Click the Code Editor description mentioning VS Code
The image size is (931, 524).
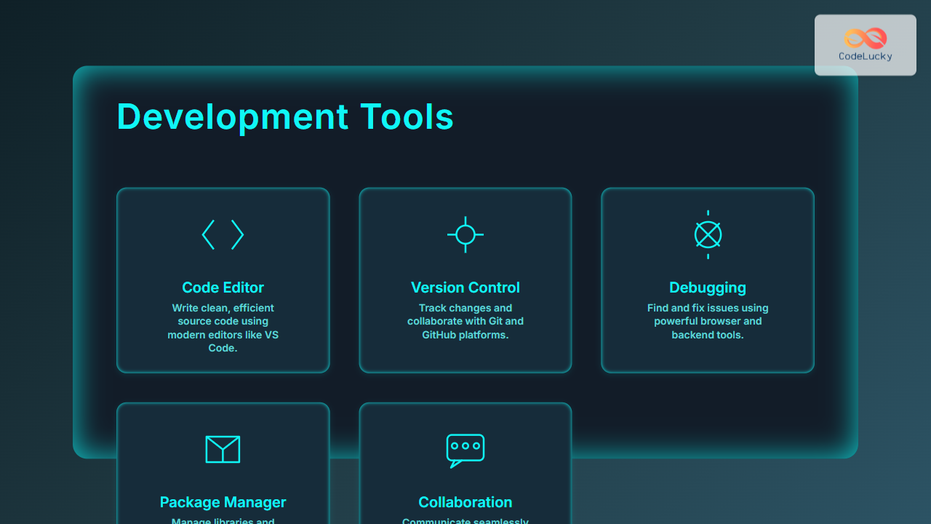pos(223,327)
